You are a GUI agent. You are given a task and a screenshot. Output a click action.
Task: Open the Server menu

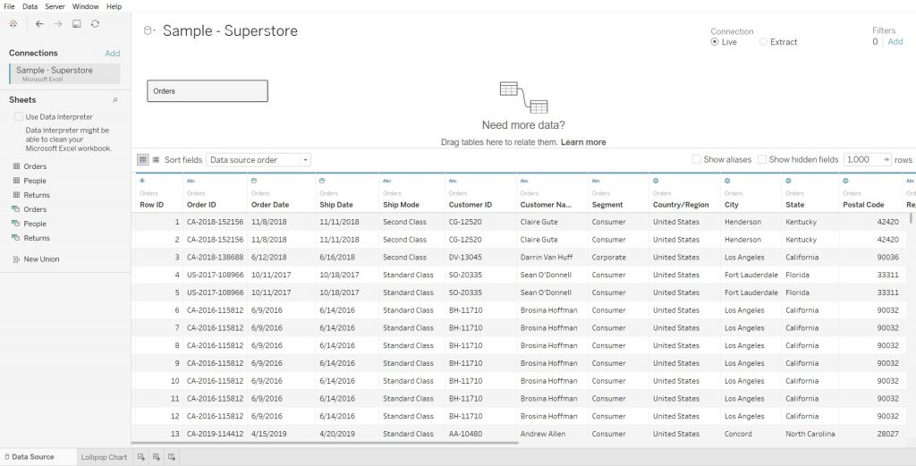(x=55, y=6)
